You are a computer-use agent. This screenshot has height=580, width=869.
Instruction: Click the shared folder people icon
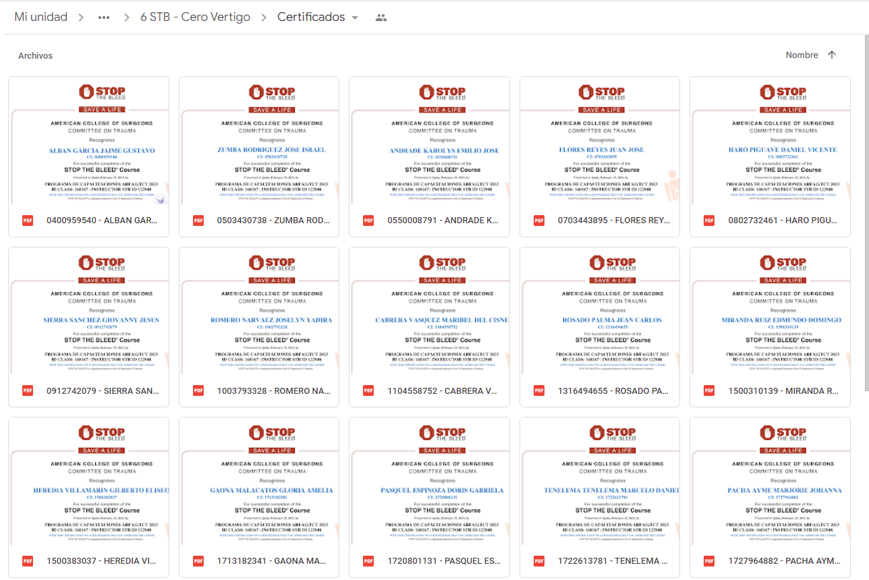(381, 18)
